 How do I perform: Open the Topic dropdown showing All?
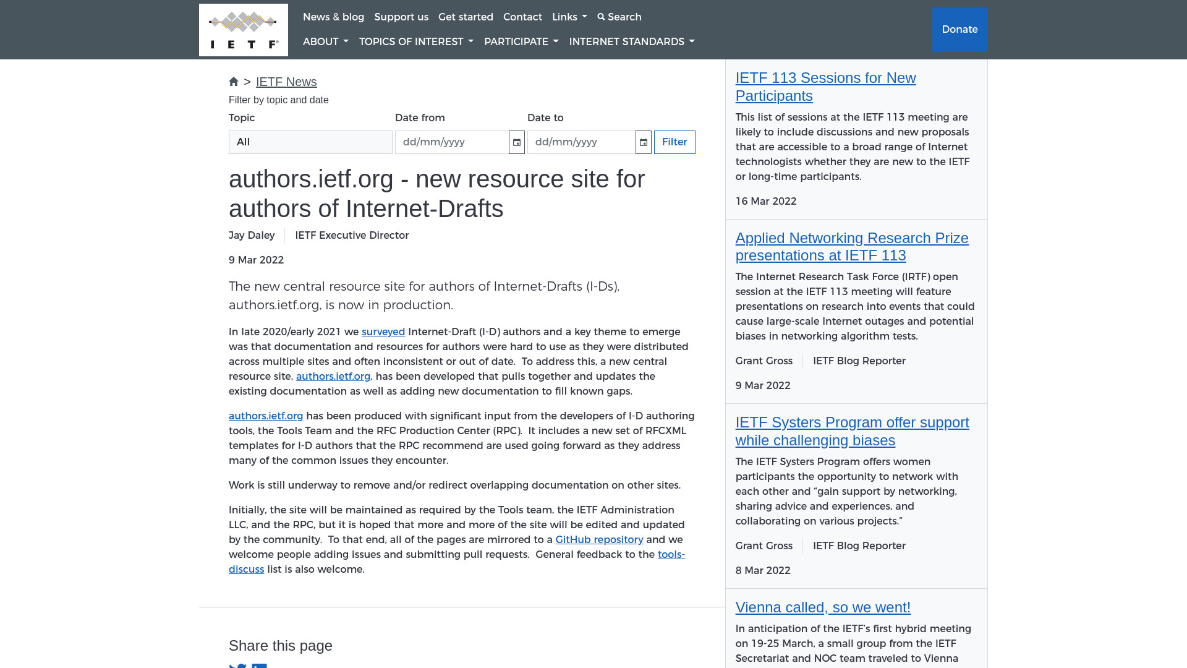[310, 142]
